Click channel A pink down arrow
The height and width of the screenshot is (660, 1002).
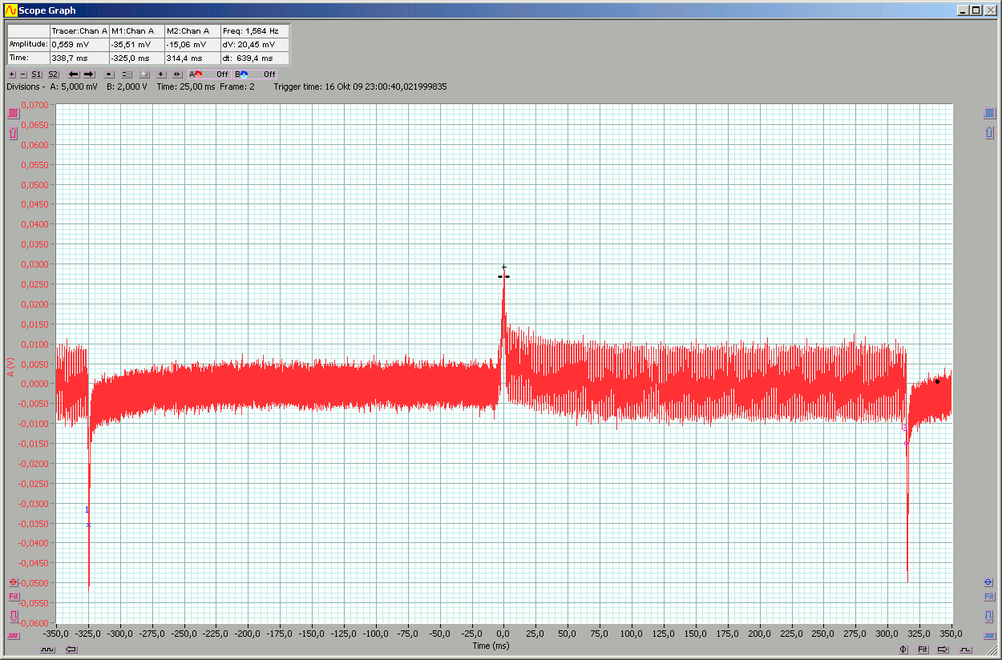pyautogui.click(x=13, y=616)
